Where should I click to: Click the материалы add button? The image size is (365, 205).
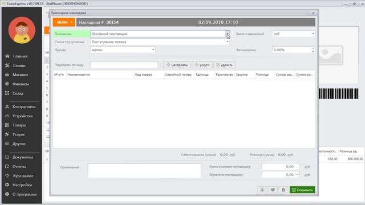point(177,65)
